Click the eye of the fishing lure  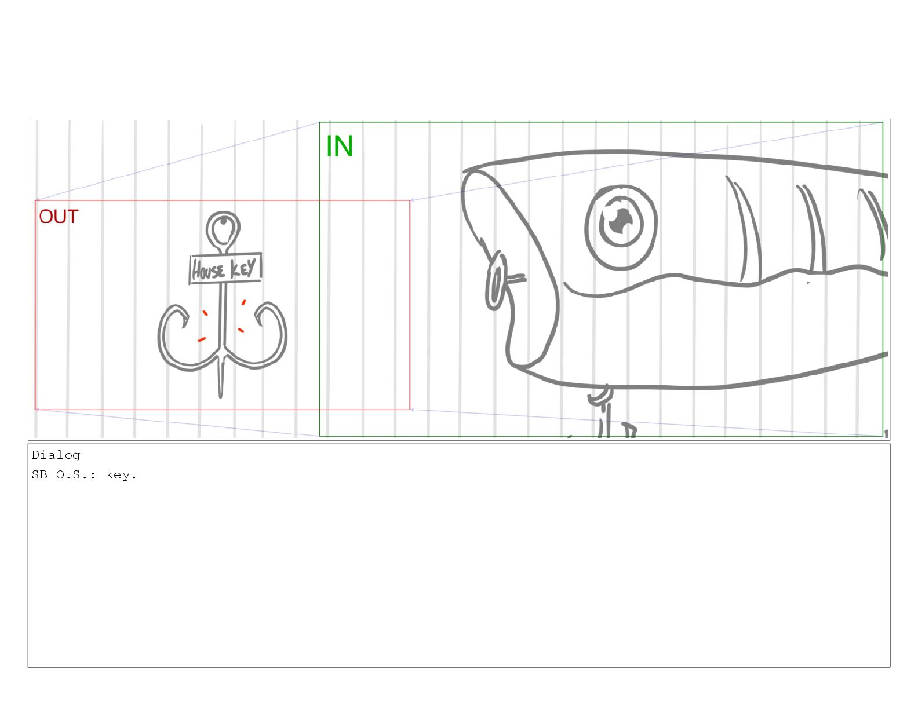click(621, 228)
